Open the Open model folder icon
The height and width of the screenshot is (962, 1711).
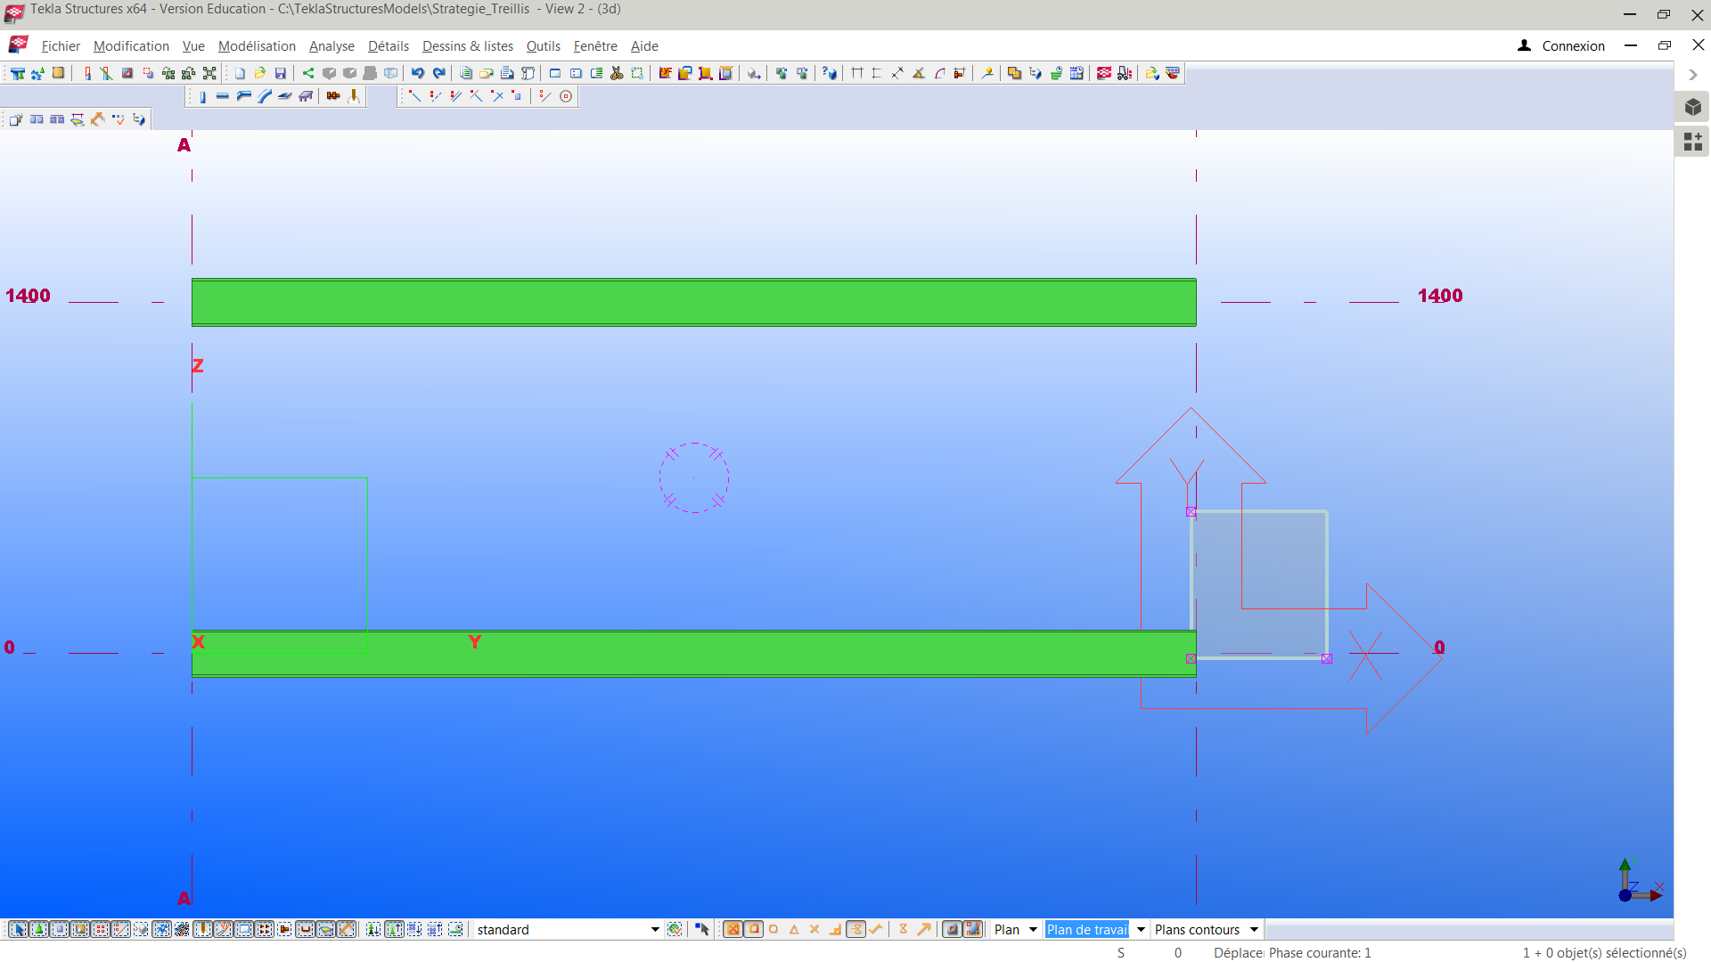[260, 73]
